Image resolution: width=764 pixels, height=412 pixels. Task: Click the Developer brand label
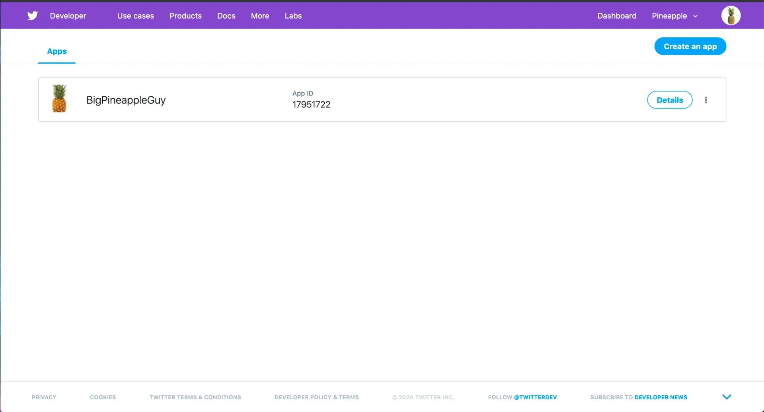coord(68,16)
